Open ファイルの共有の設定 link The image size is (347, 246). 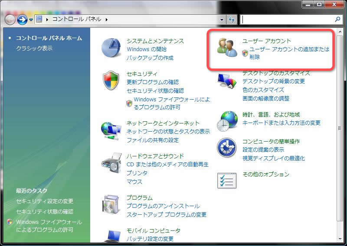153,140
